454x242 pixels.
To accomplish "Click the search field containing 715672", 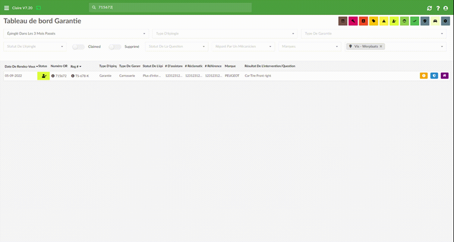I will click(170, 8).
